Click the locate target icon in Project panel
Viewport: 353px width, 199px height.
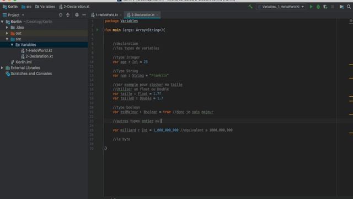pyautogui.click(x=61, y=15)
